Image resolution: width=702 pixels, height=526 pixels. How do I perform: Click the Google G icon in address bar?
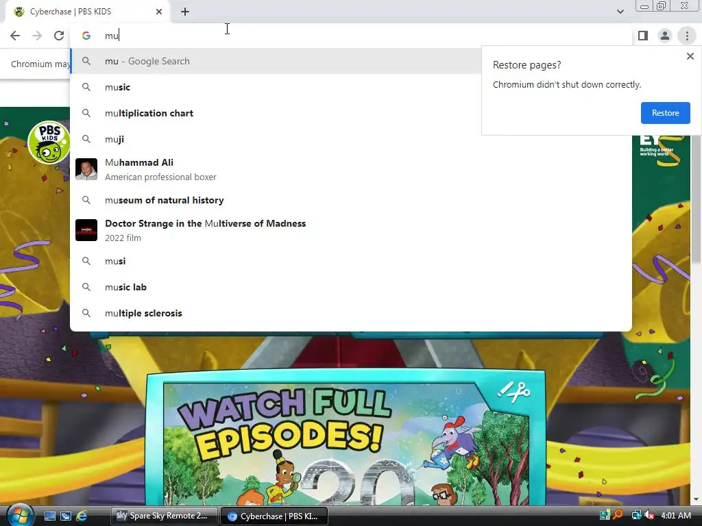pos(86,36)
